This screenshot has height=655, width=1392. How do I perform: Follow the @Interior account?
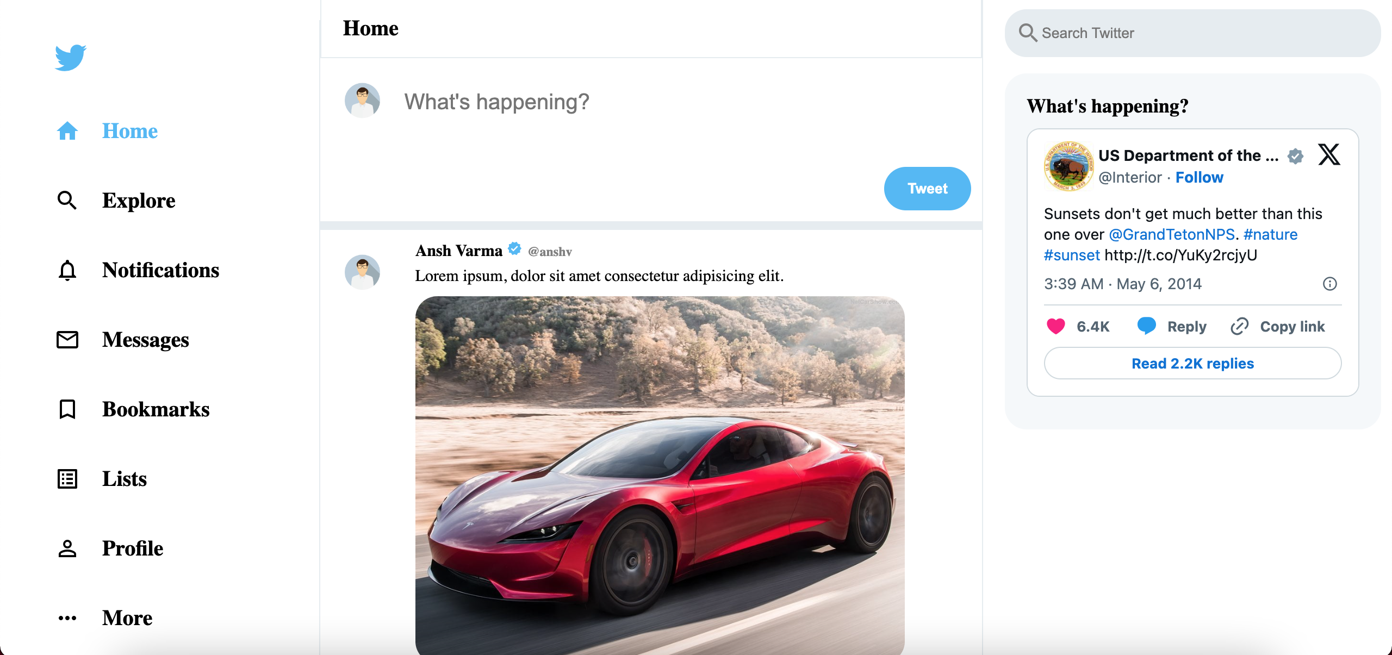pos(1199,178)
